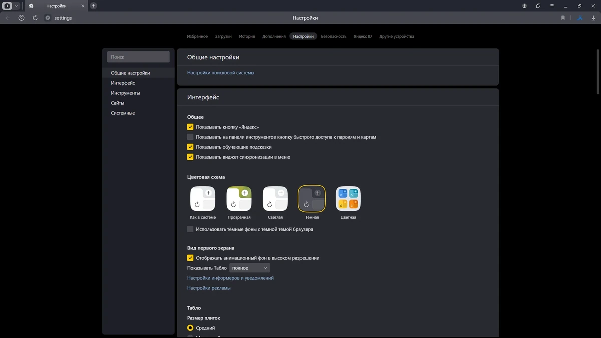Select Интерфейс in the sidebar

pyautogui.click(x=123, y=83)
